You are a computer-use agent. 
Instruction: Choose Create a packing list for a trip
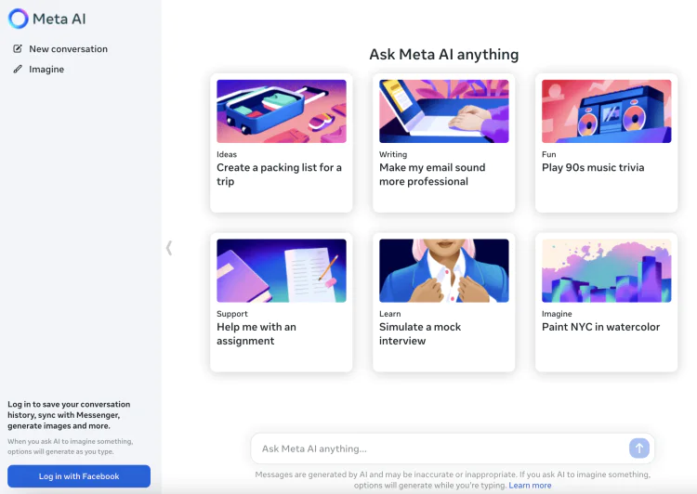[279, 175]
